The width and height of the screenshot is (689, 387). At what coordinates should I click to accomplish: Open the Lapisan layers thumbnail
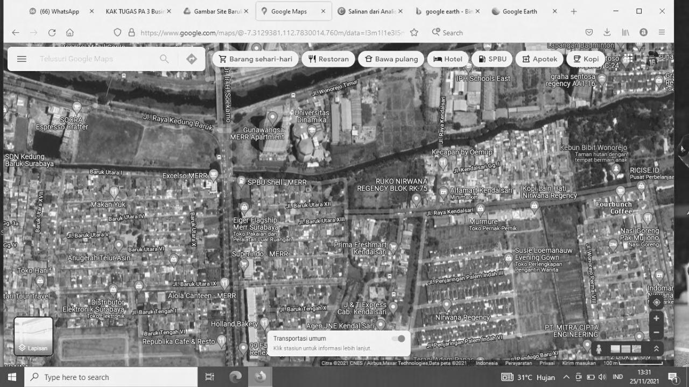coord(33,336)
